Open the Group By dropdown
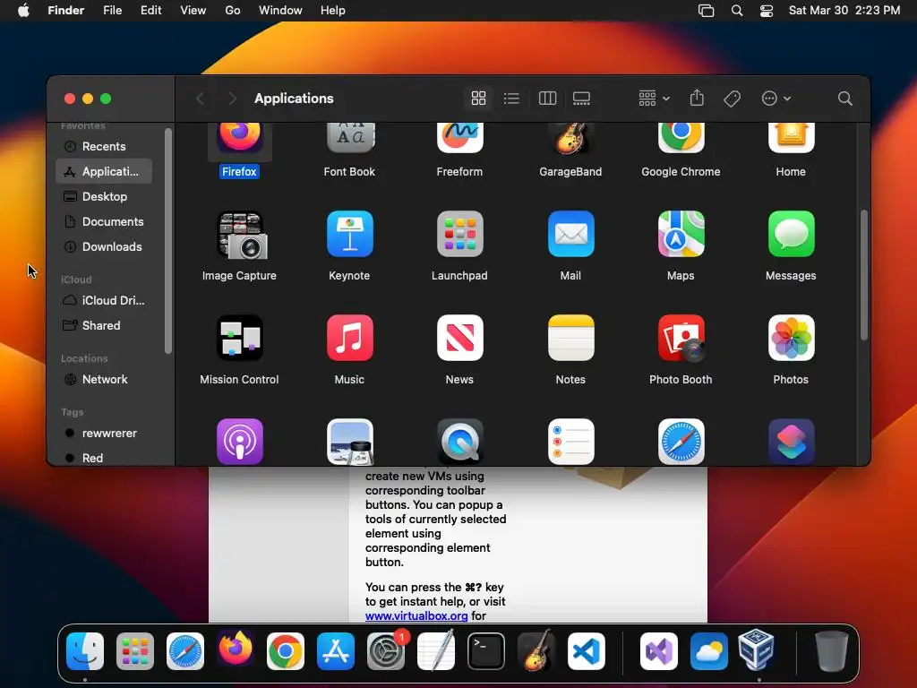The image size is (917, 688). [654, 99]
